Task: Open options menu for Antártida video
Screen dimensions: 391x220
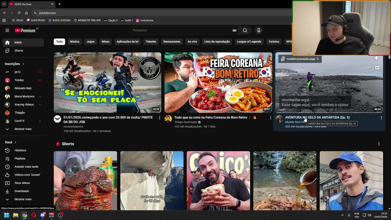Action: click(x=381, y=118)
